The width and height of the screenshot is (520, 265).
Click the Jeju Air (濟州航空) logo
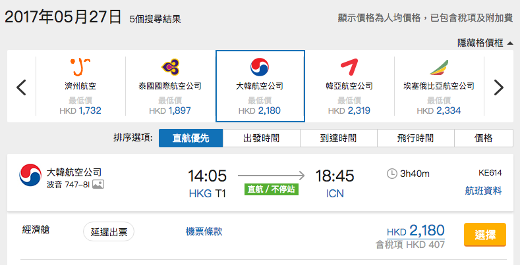pos(80,67)
